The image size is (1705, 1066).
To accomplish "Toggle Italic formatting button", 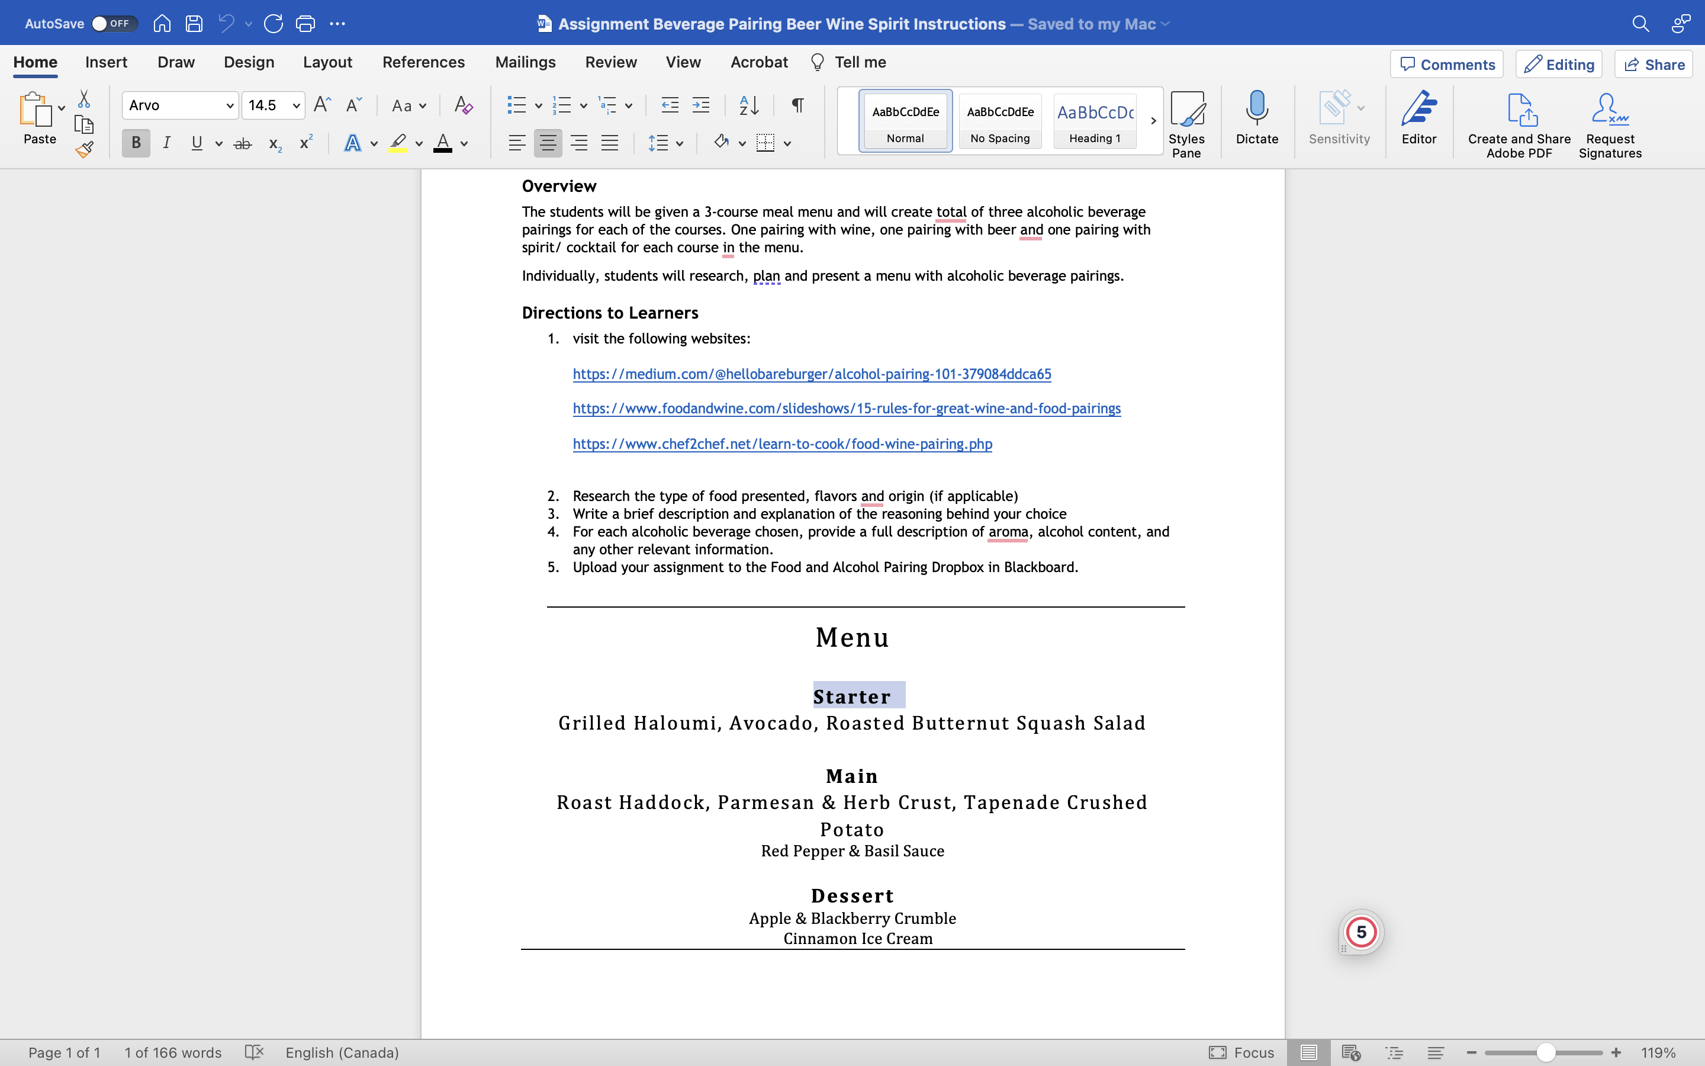I will pos(166,143).
